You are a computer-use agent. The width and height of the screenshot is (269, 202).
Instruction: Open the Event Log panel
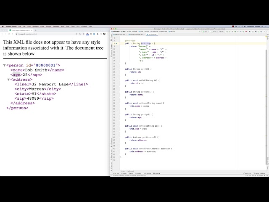248,173
